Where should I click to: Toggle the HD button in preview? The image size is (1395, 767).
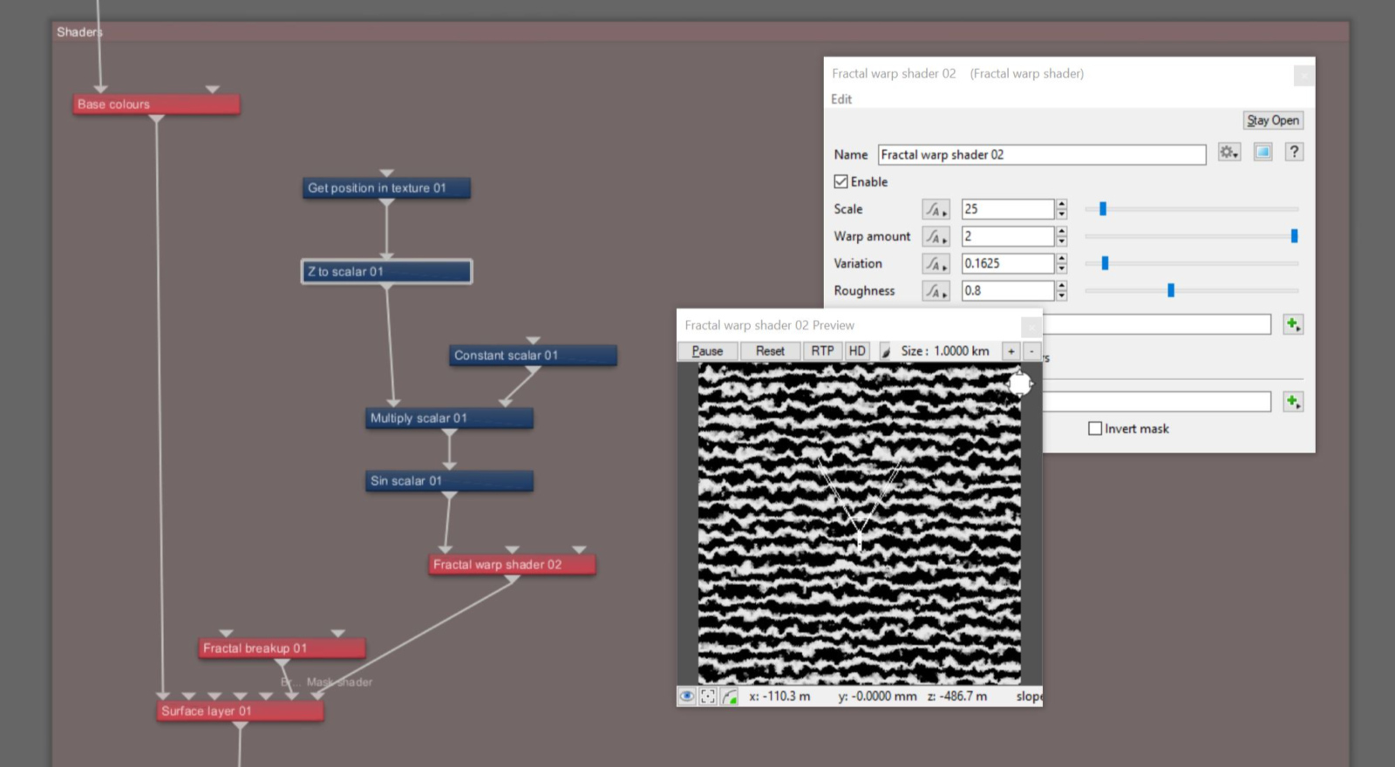click(x=857, y=351)
